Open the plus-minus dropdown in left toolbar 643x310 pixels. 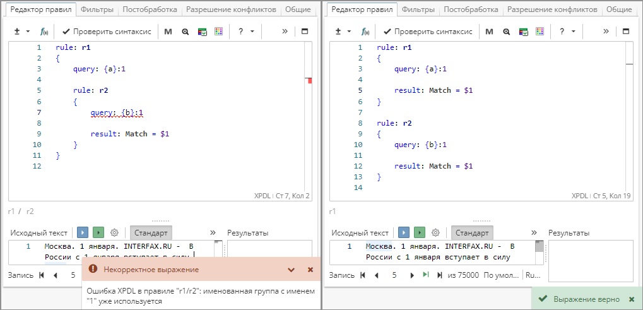click(22, 32)
